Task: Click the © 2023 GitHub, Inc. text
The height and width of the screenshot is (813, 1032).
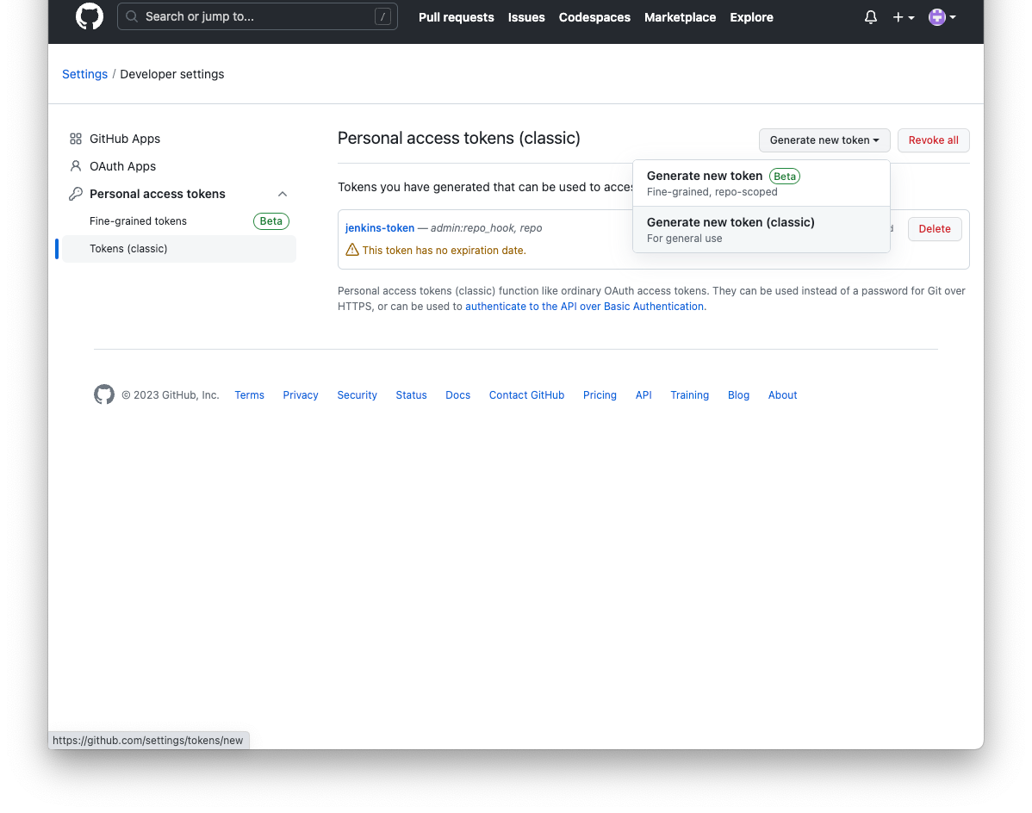Action: pyautogui.click(x=170, y=395)
